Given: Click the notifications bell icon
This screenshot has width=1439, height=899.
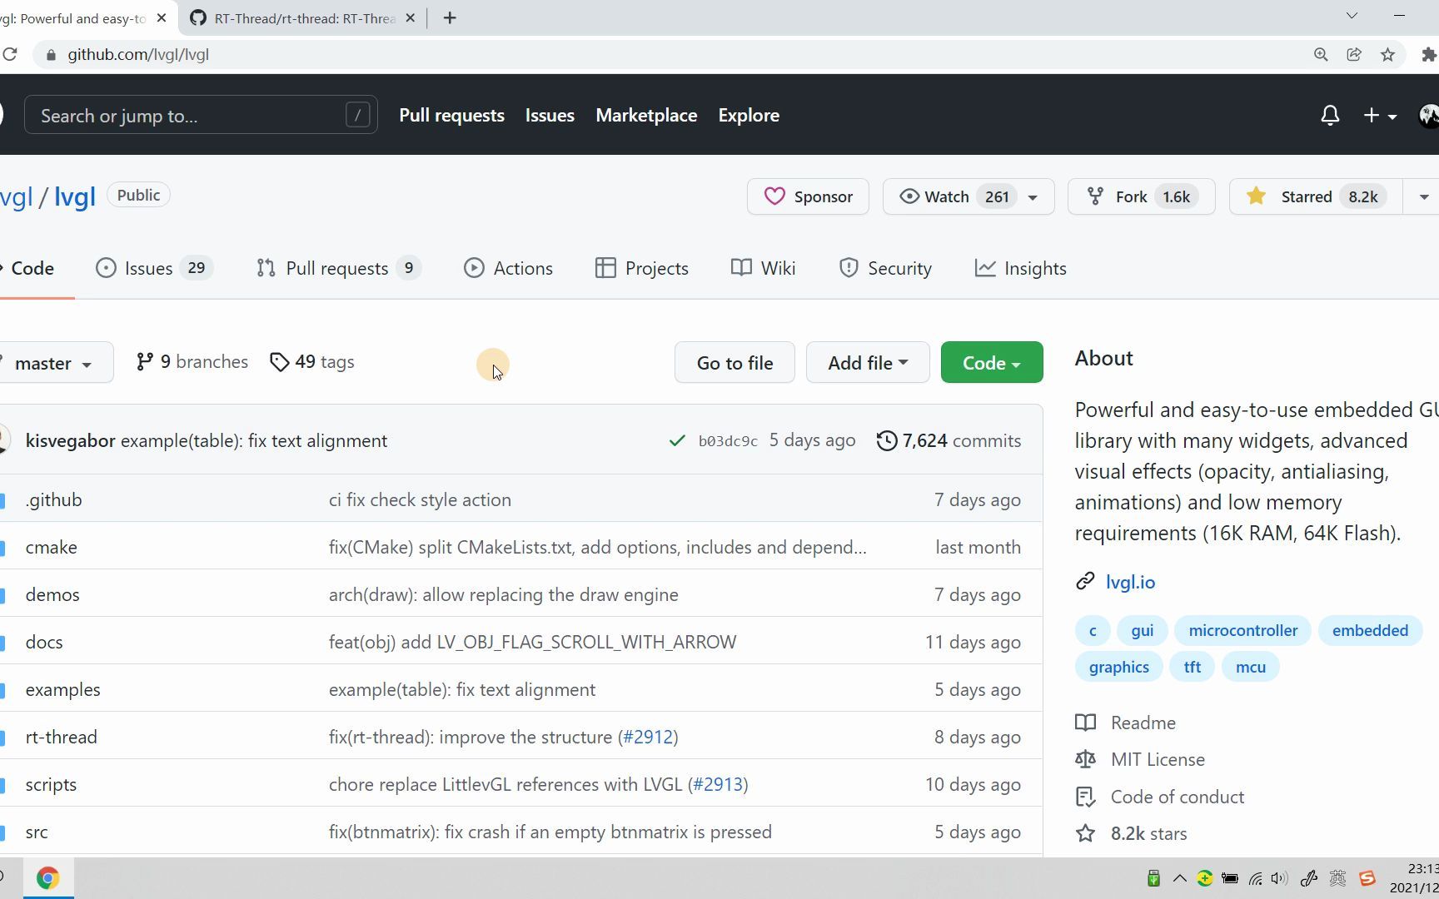Looking at the screenshot, I should (1330, 116).
